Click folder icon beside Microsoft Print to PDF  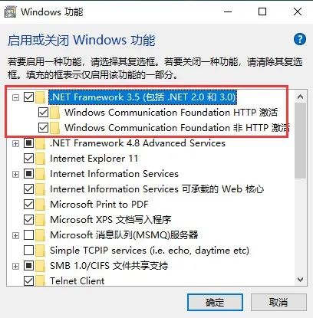click(41, 205)
